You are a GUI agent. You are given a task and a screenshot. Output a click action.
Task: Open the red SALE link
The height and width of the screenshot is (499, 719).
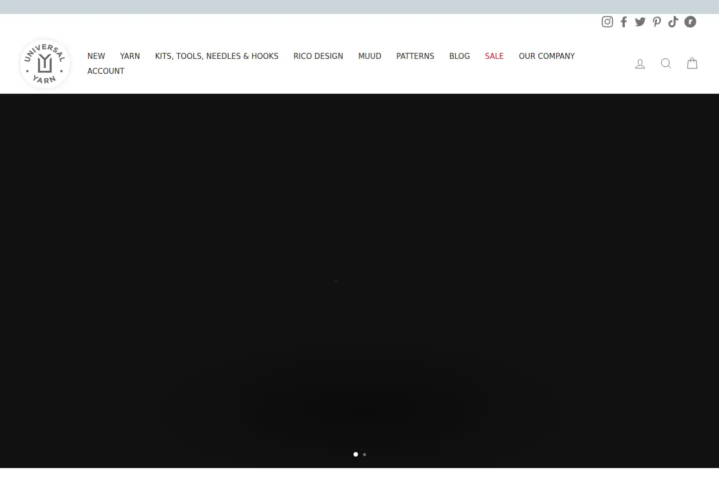[x=494, y=56]
